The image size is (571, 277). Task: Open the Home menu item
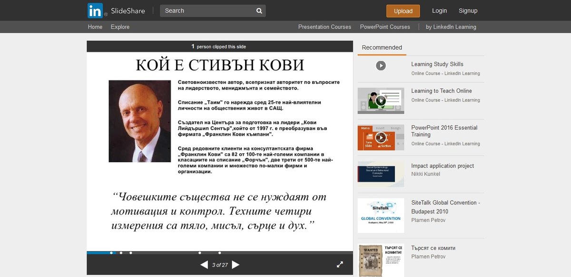click(95, 27)
